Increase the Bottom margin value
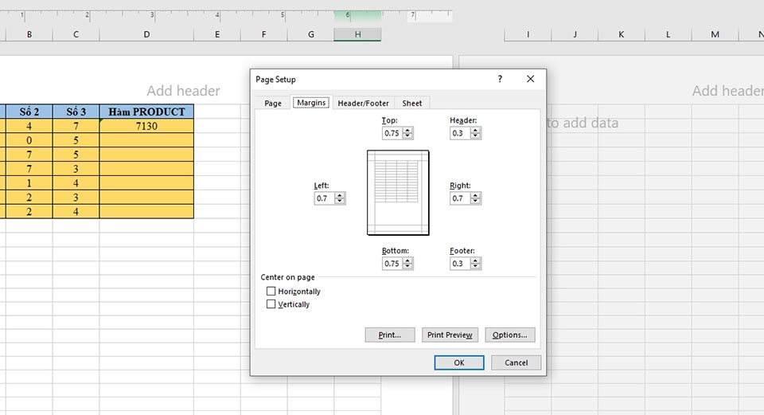 407,261
